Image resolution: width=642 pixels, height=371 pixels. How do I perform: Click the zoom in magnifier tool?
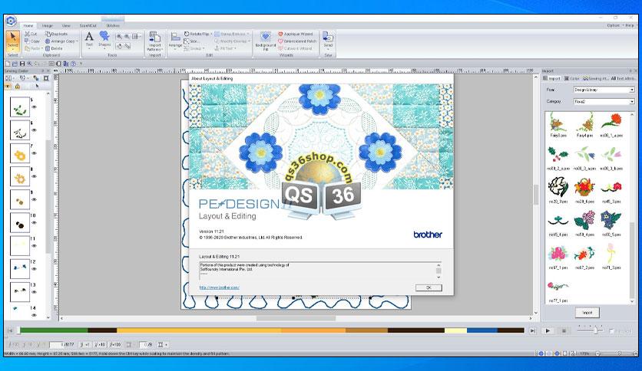[119, 36]
